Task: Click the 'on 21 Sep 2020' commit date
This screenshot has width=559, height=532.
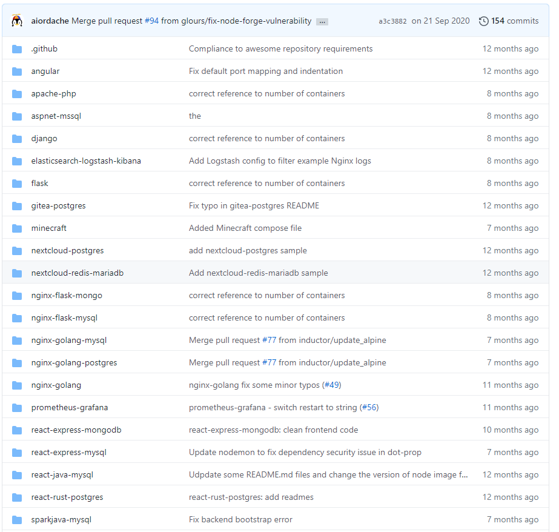Action: coord(440,21)
